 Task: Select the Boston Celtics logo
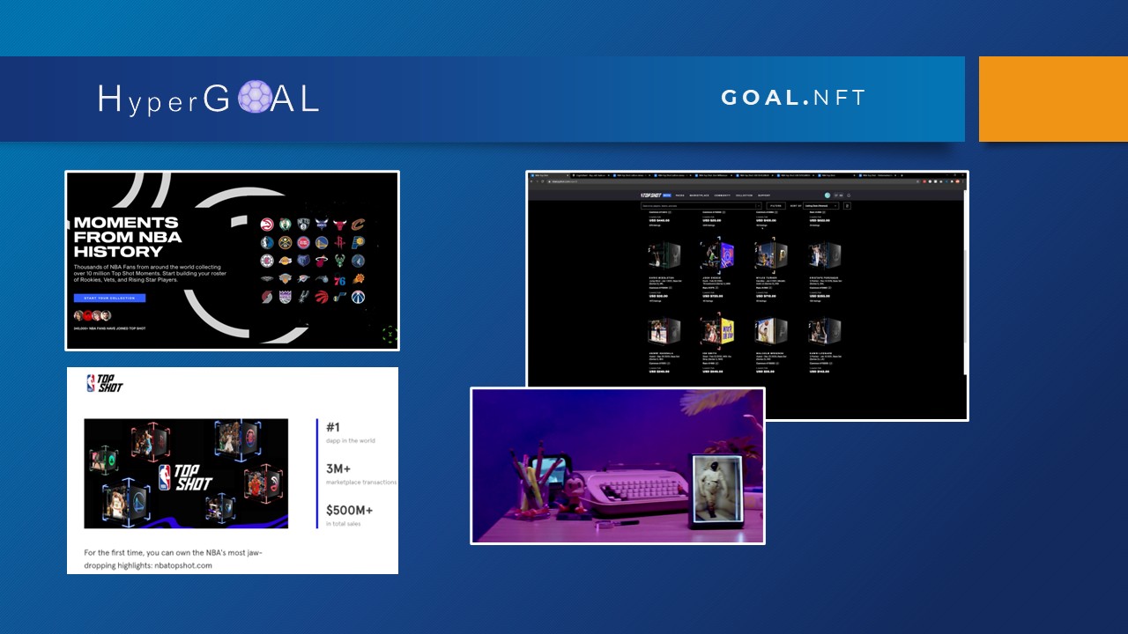(285, 225)
